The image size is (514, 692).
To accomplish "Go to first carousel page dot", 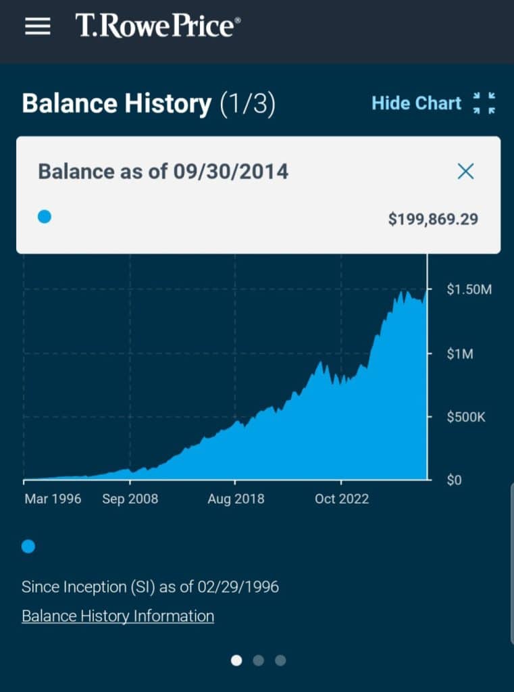I will (x=236, y=660).
